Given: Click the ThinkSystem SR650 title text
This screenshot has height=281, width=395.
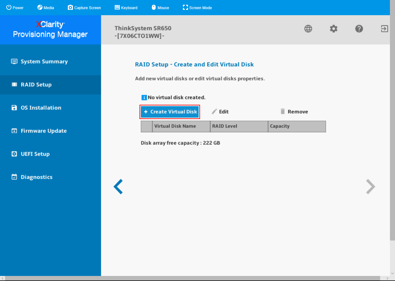Looking at the screenshot, I should tap(143, 28).
